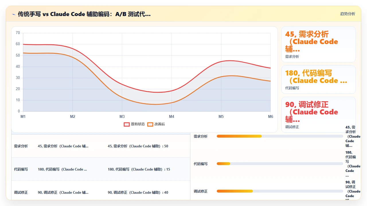
Task: Click the M3 label on the chart x-axis
Action: [x=122, y=117]
